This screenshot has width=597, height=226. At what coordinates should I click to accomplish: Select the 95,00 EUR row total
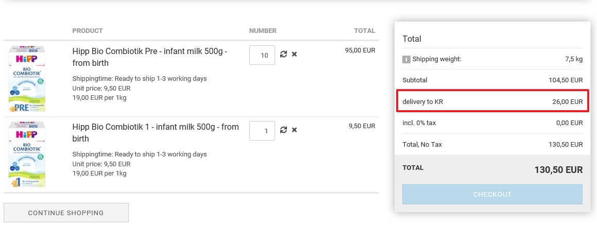[x=360, y=50]
